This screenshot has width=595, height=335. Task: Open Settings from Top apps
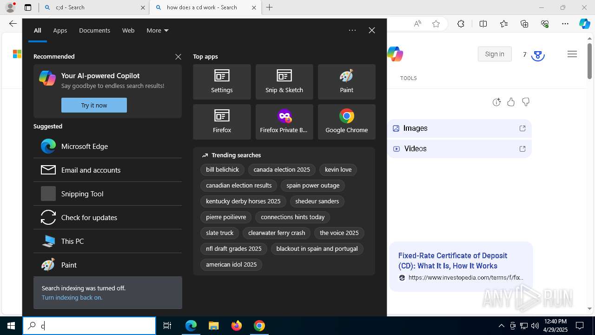[x=222, y=82]
